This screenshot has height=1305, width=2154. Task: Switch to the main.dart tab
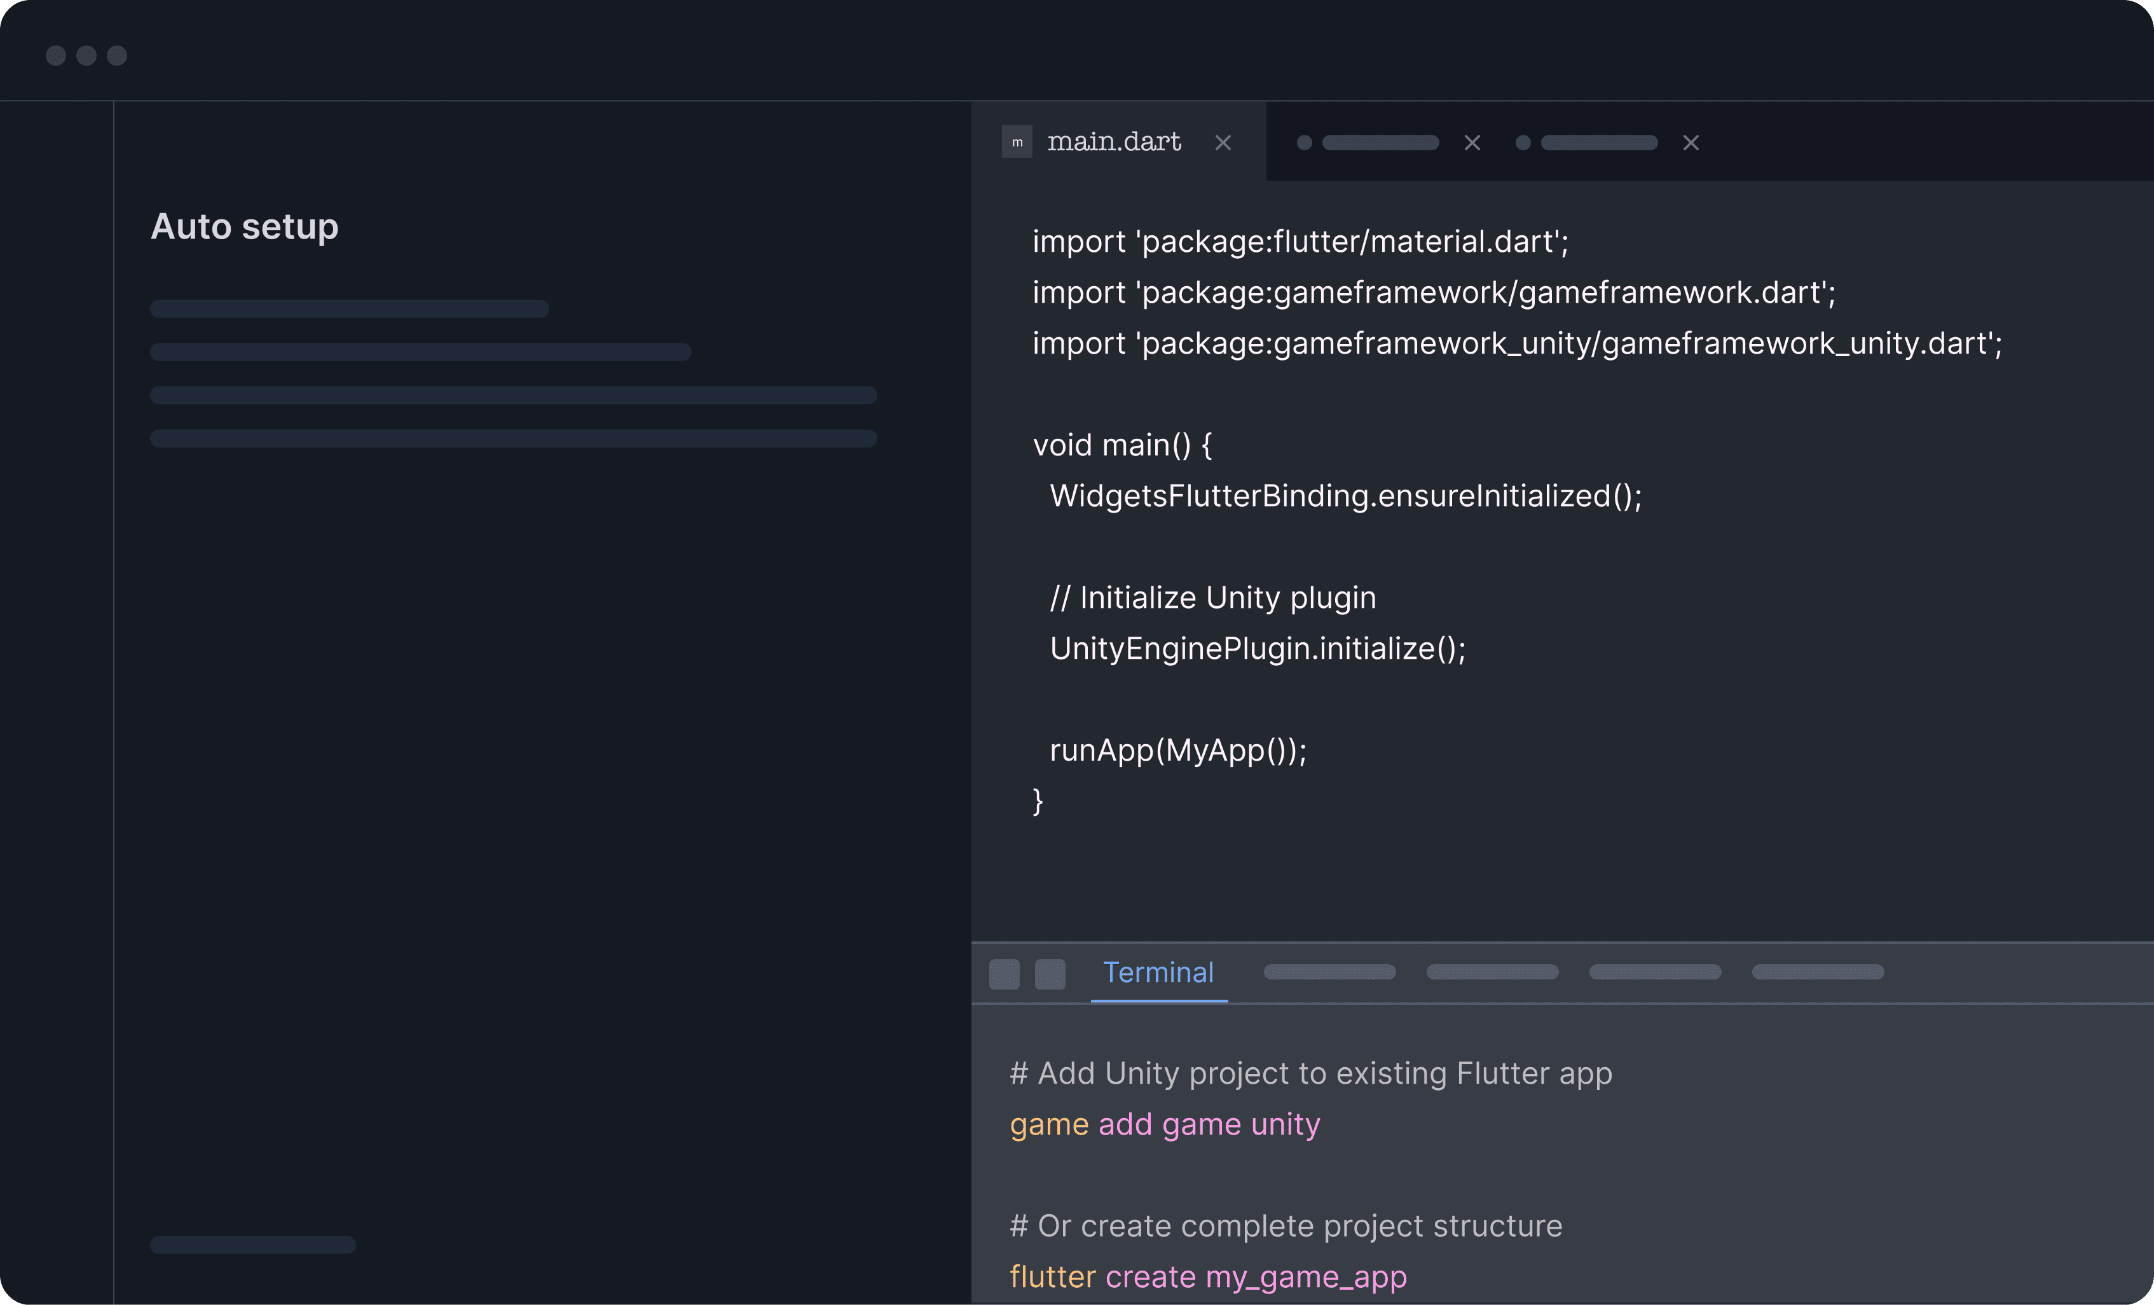pos(1114,142)
